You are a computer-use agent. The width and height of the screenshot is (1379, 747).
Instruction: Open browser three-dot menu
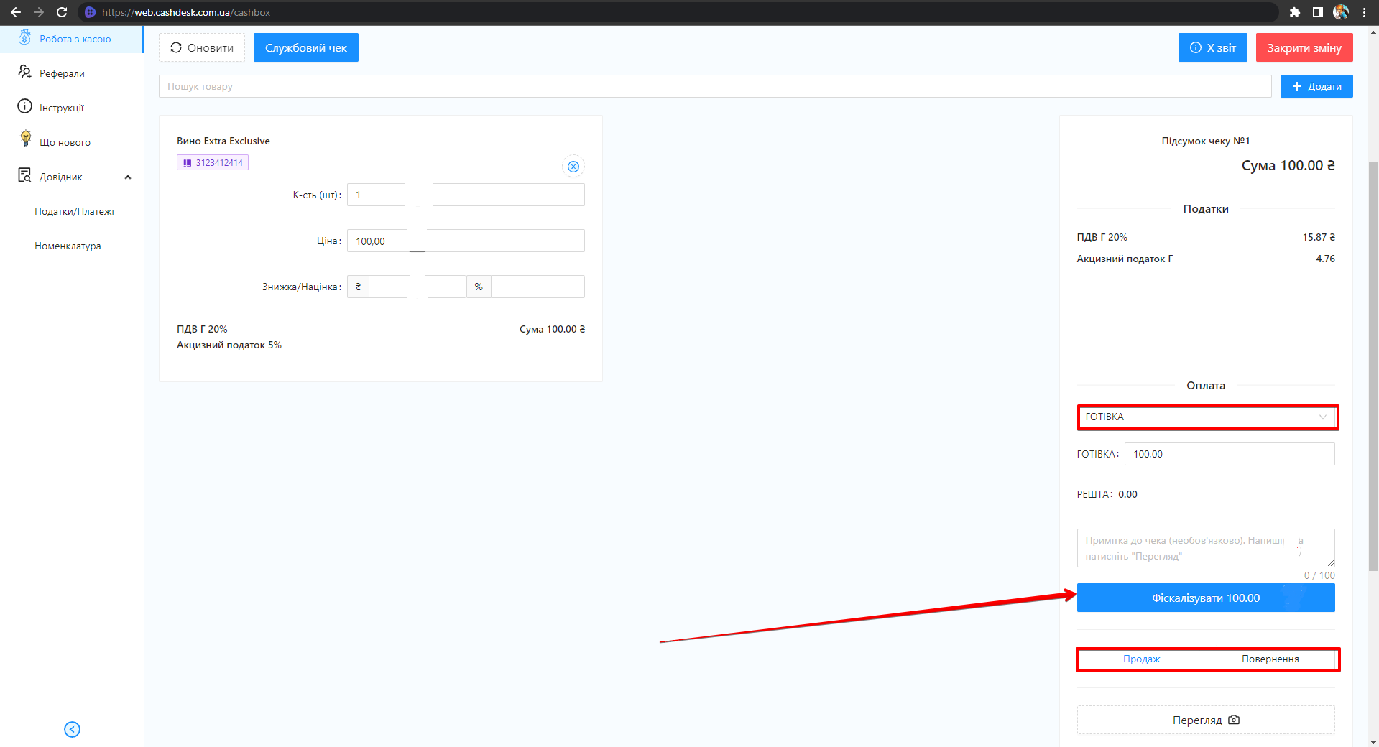1364,12
